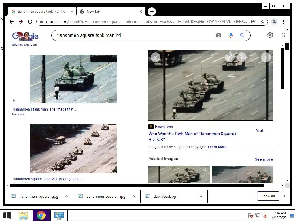
Task: Open the Windows Start button
Action: tap(7, 215)
